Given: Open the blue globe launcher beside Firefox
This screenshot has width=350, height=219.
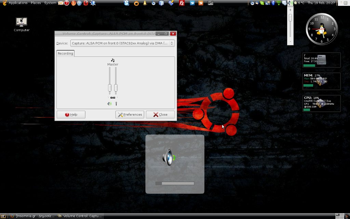Looking at the screenshot, I should pos(79,3).
